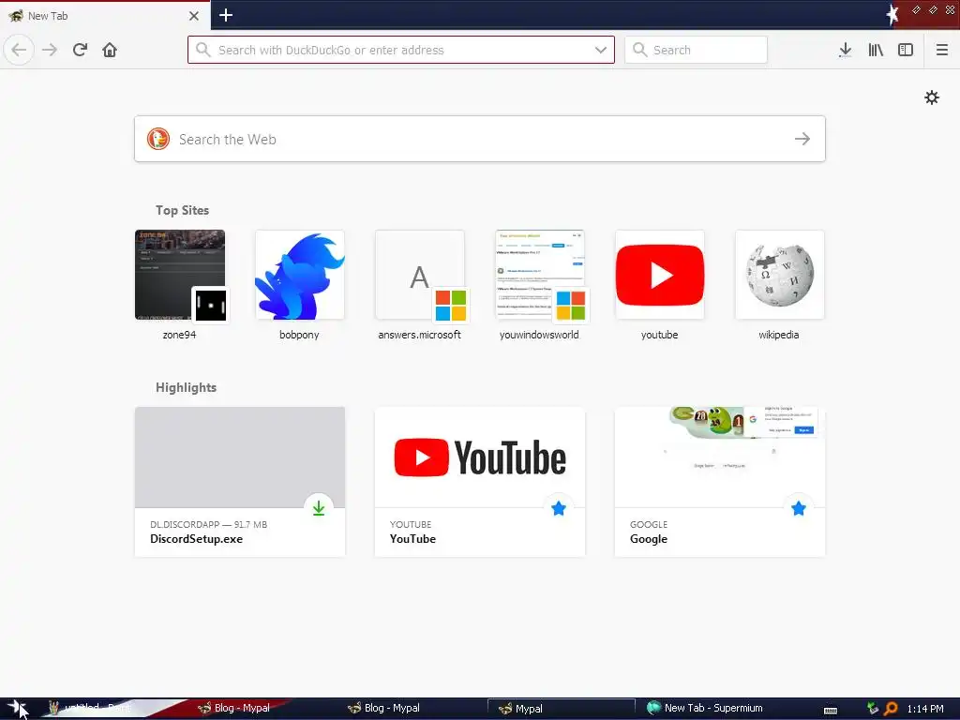Click the keyboard icon in system tray
The image size is (960, 720).
831,710
